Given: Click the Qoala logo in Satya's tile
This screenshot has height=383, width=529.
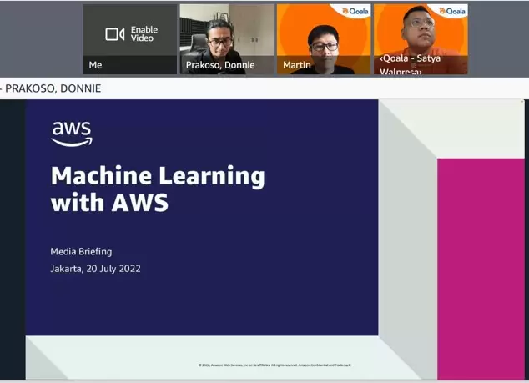Looking at the screenshot, I should 451,11.
